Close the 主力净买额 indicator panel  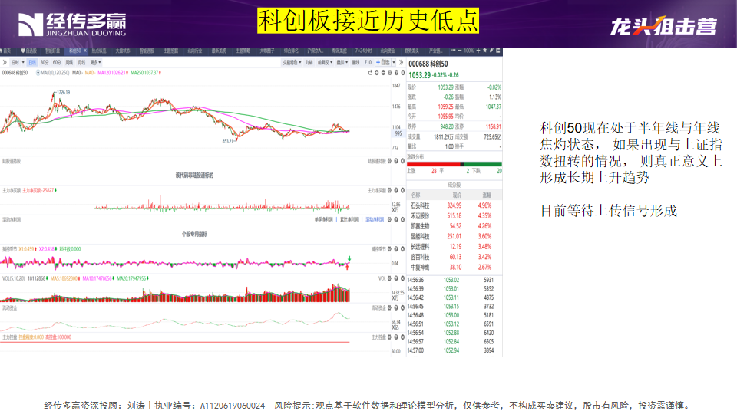pyautogui.click(x=403, y=190)
